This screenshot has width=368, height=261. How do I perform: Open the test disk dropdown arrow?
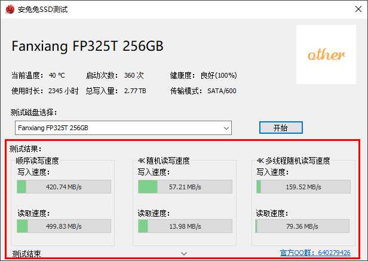(x=226, y=128)
